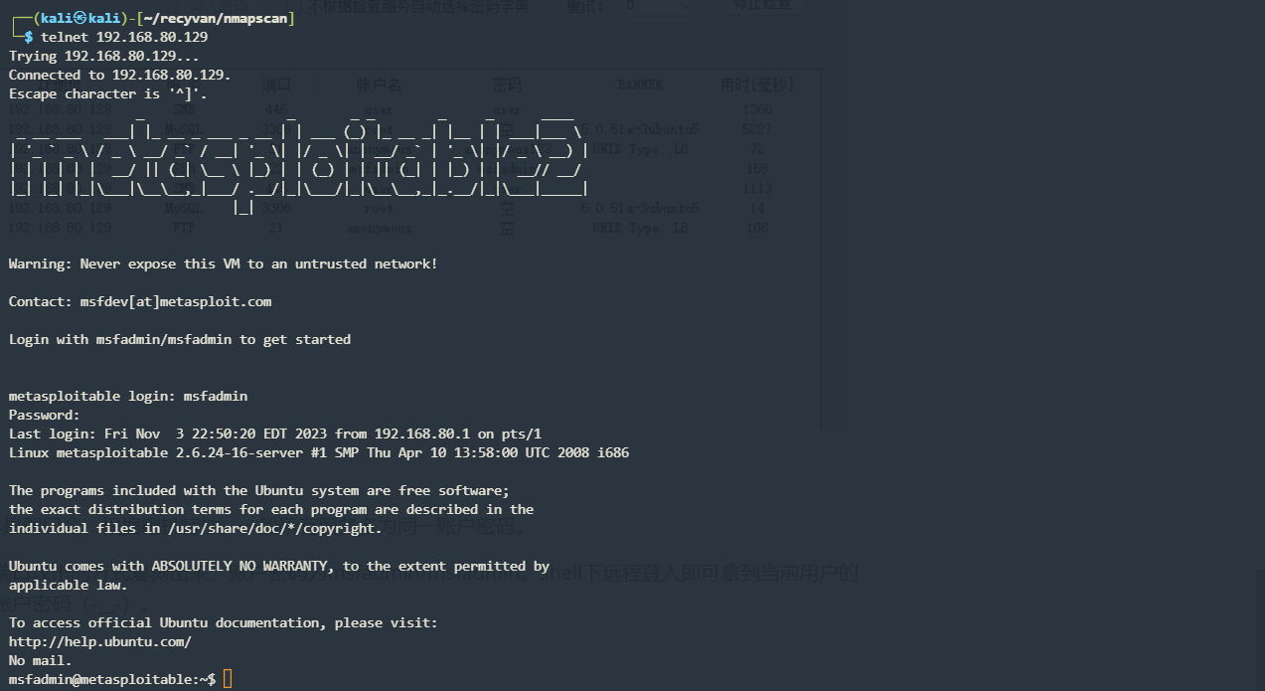1265x691 pixels.
Task: Click the 用时[毫秒] column header
Action: pyautogui.click(x=757, y=85)
